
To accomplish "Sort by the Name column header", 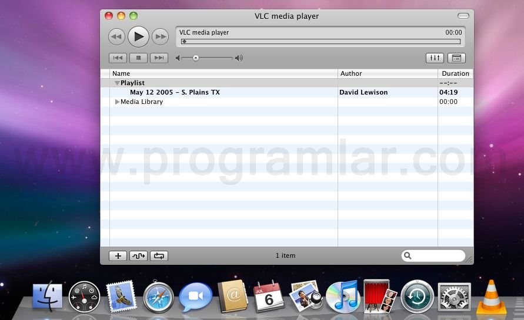I will click(x=223, y=73).
